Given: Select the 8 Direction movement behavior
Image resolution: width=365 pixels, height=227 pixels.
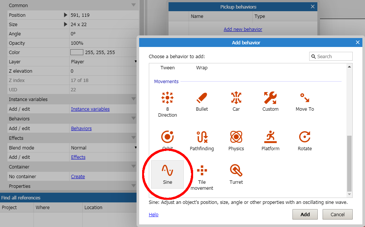Looking at the screenshot, I should coord(167,98).
